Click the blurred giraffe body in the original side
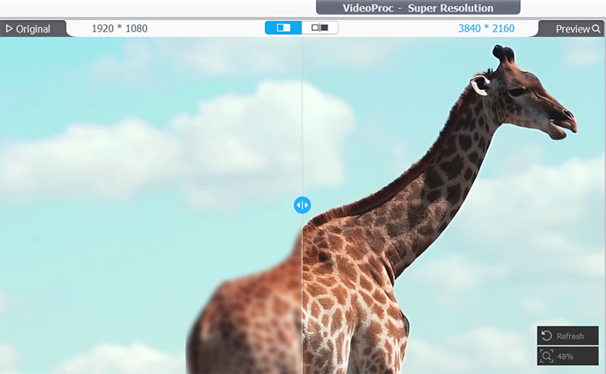 pyautogui.click(x=242, y=317)
